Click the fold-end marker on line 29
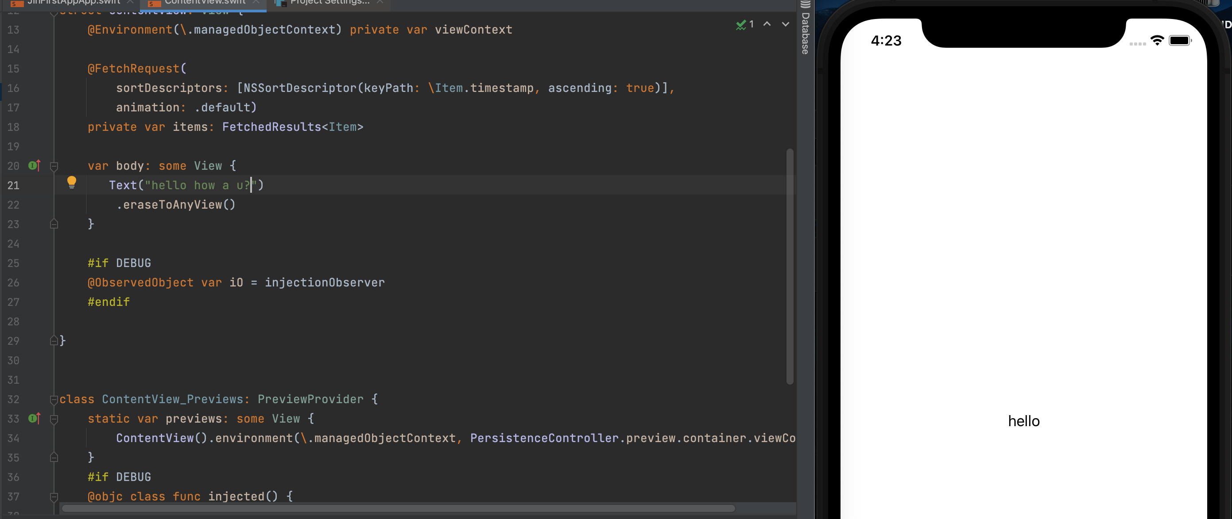Screen dimensions: 1232x519 click(x=54, y=341)
